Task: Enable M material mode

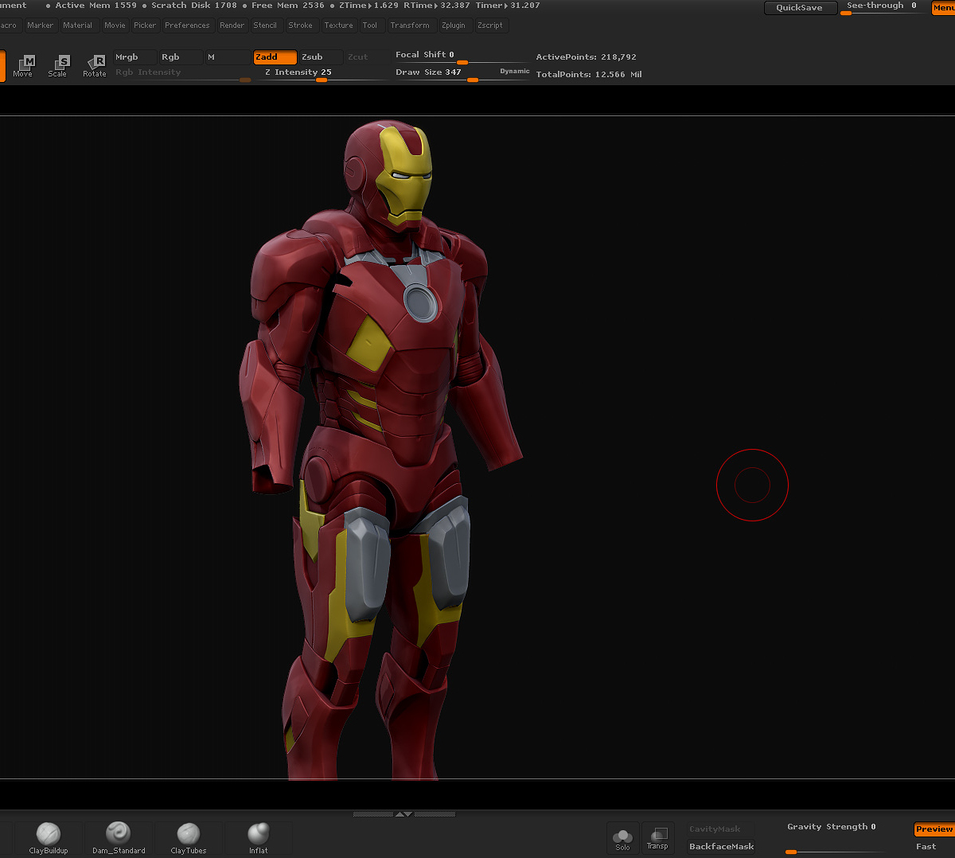Action: tap(227, 57)
